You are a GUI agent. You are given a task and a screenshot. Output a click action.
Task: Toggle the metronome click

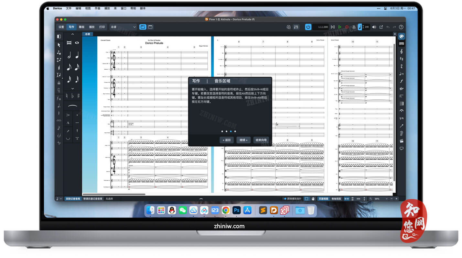click(x=354, y=27)
